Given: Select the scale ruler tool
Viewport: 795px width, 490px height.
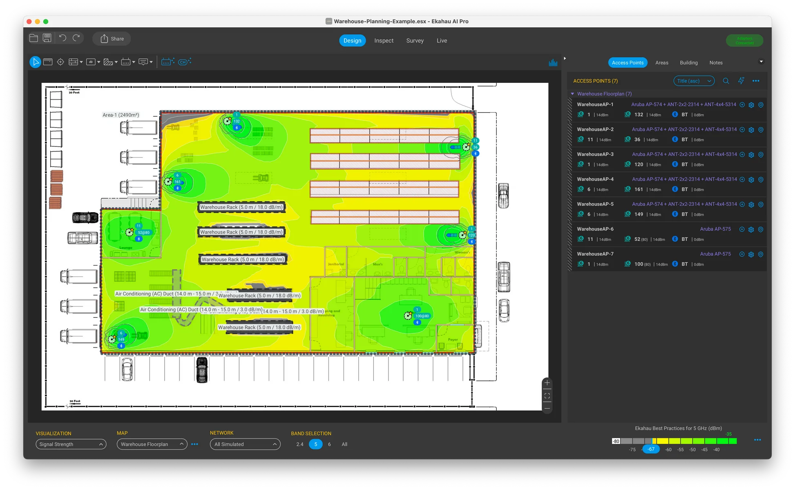Looking at the screenshot, I should (48, 62).
